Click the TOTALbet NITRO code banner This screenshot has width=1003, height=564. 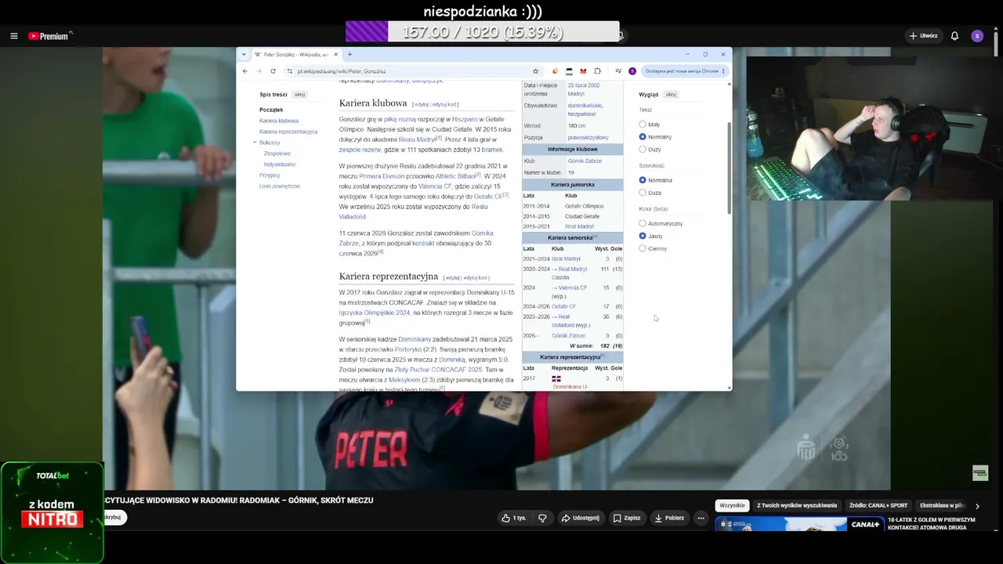click(x=52, y=513)
